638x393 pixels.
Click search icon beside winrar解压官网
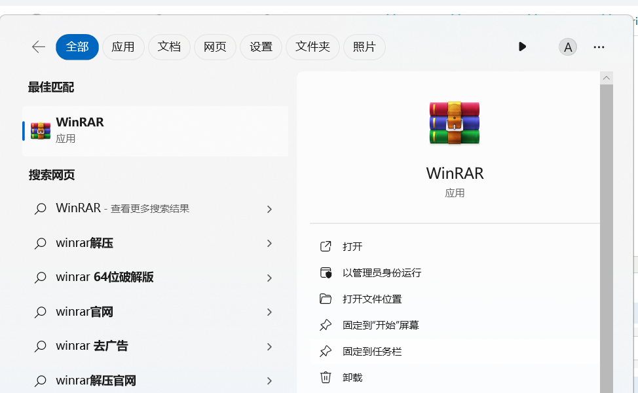click(40, 381)
